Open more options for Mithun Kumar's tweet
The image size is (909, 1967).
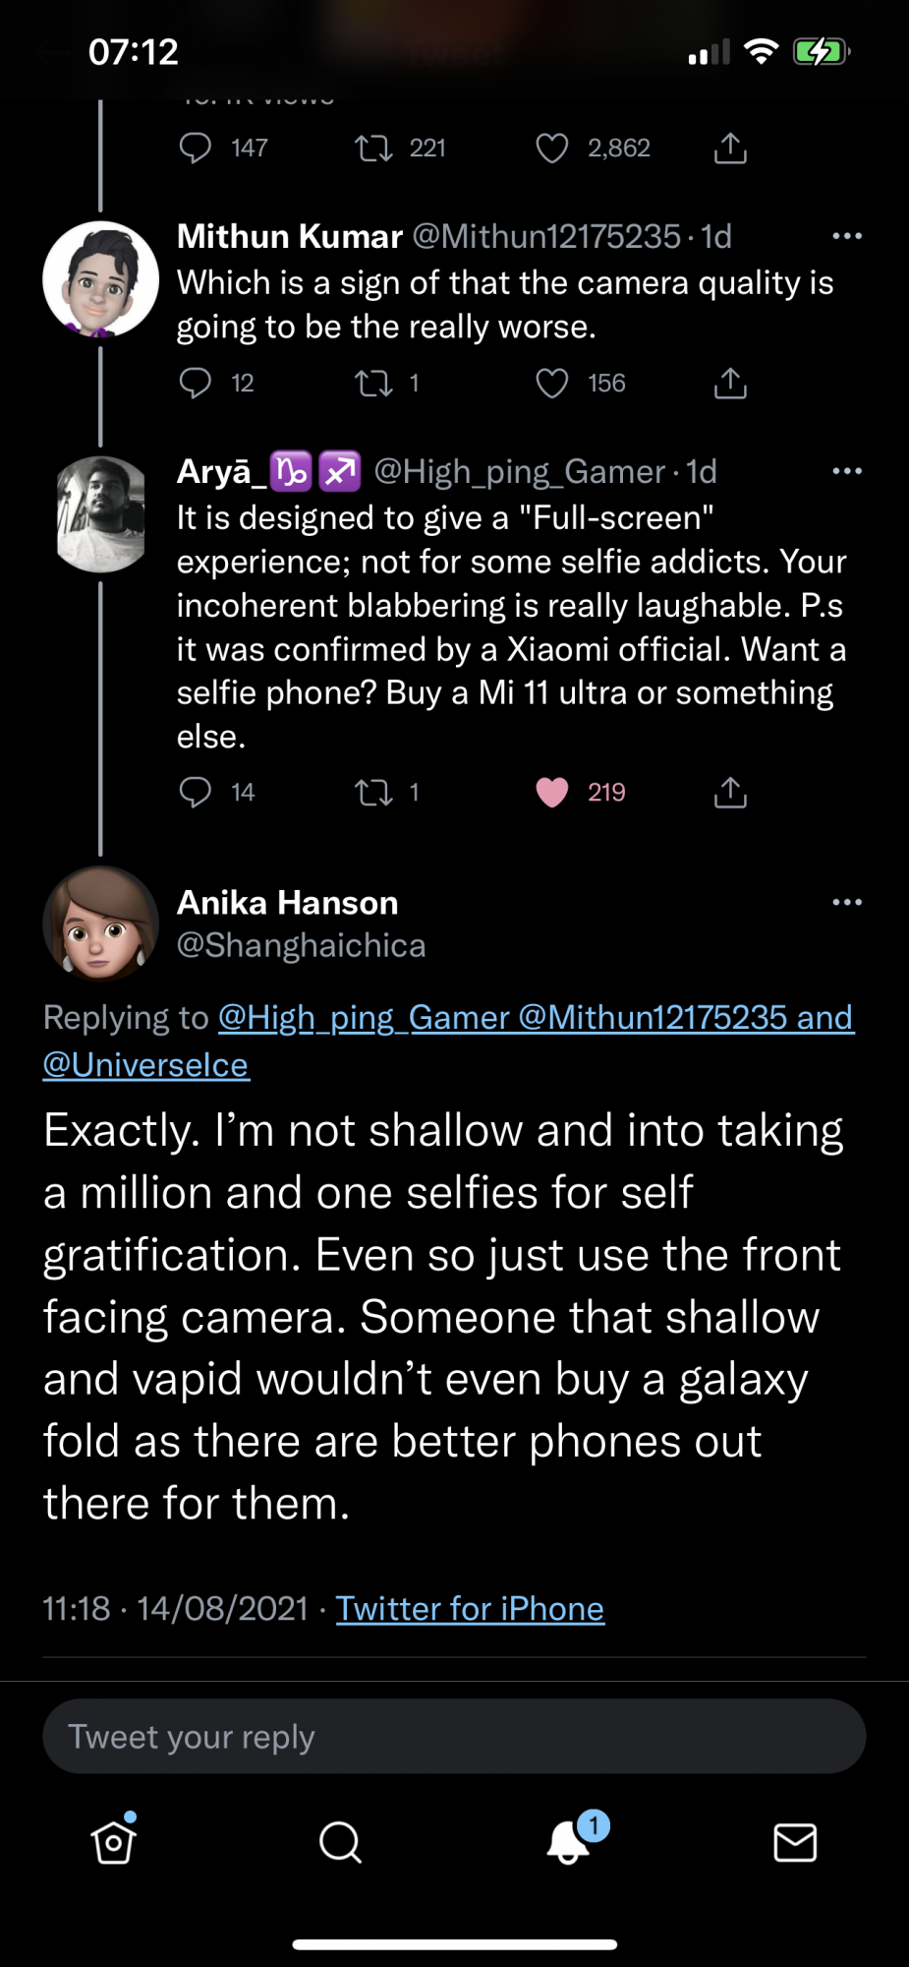(846, 236)
